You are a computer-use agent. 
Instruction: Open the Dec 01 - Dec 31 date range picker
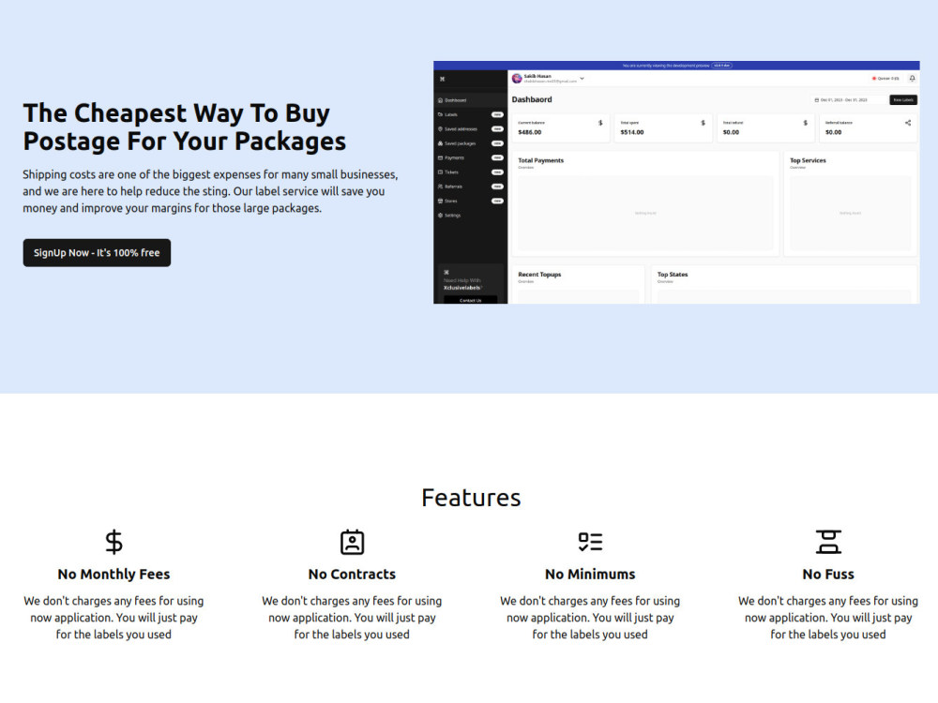(848, 100)
